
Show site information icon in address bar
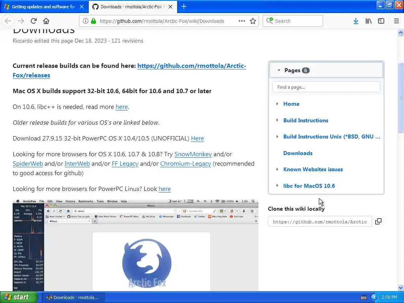(x=85, y=21)
